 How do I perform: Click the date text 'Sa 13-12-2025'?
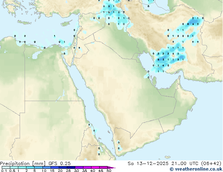point(148,164)
